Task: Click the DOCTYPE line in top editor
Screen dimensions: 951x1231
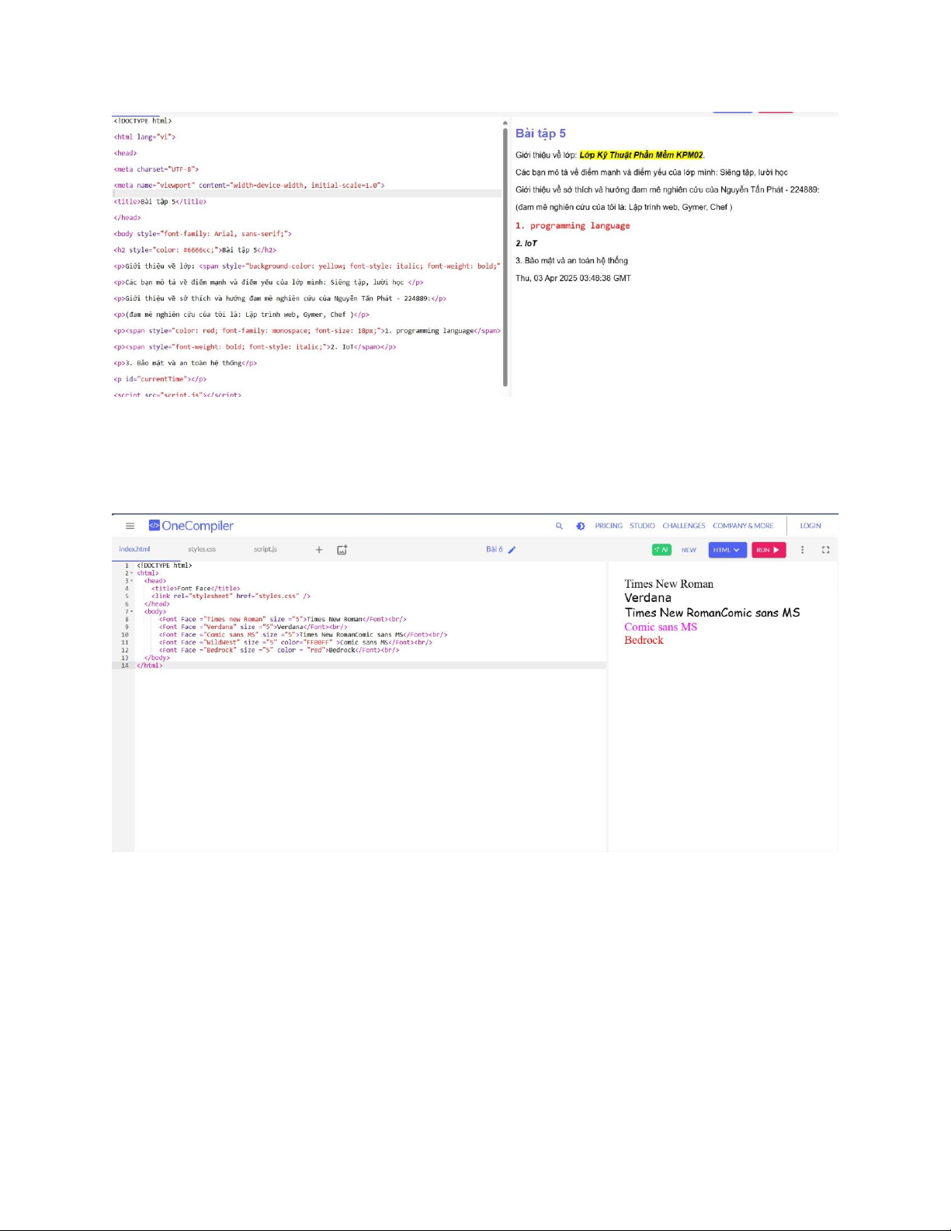Action: tap(143, 121)
